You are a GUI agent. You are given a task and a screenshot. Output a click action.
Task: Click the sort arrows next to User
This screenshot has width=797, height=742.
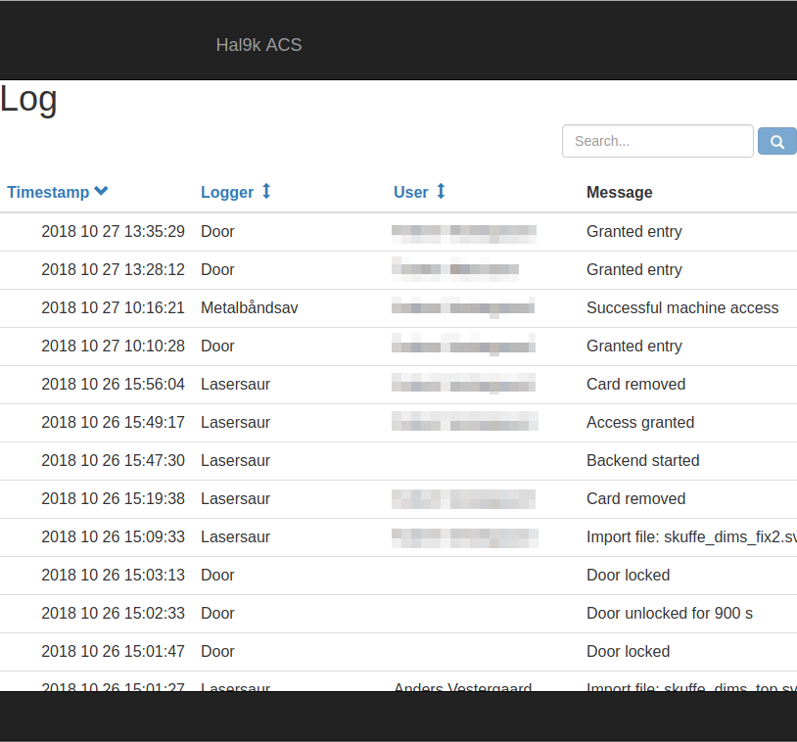pos(440,192)
